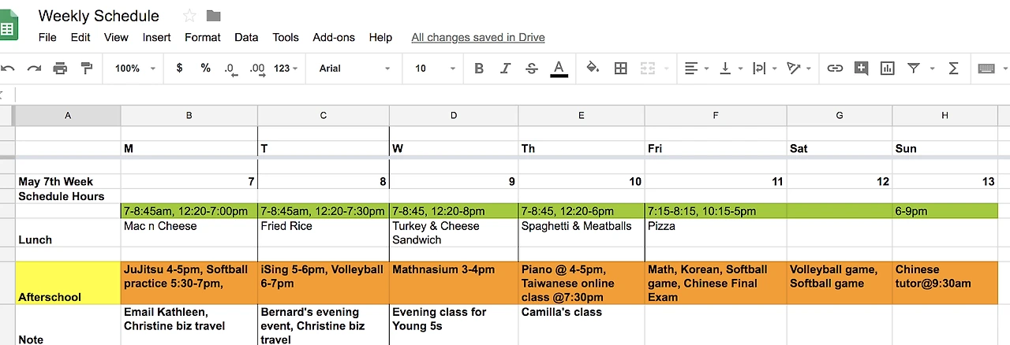Click the print icon in toolbar

(60, 69)
